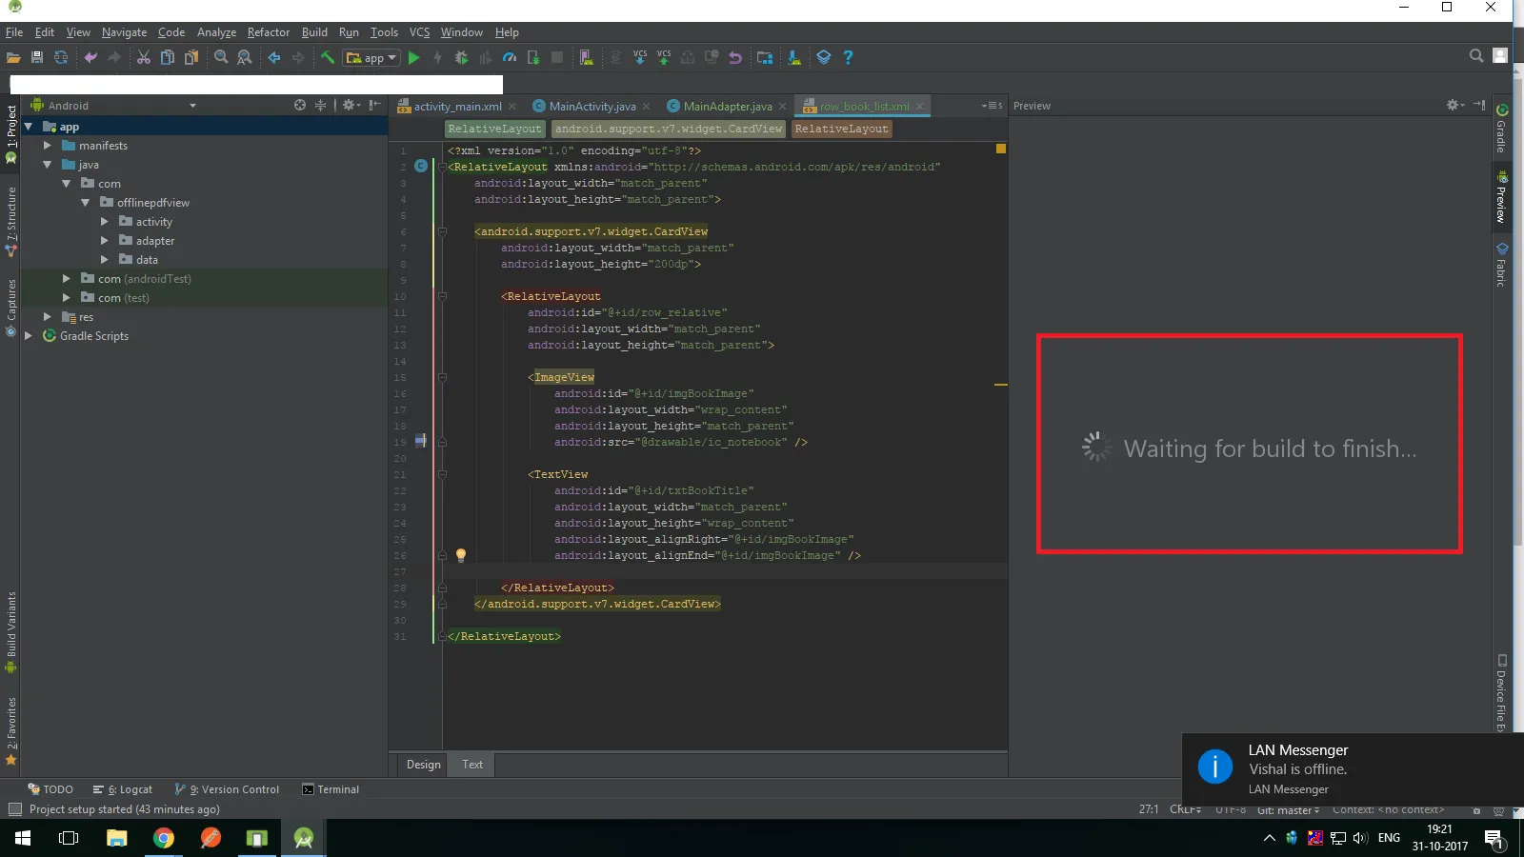Click the green Run app button

(x=413, y=57)
